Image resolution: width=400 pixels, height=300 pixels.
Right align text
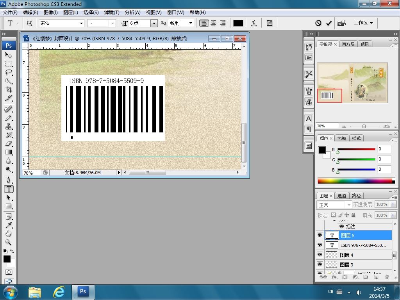pyautogui.click(x=223, y=23)
